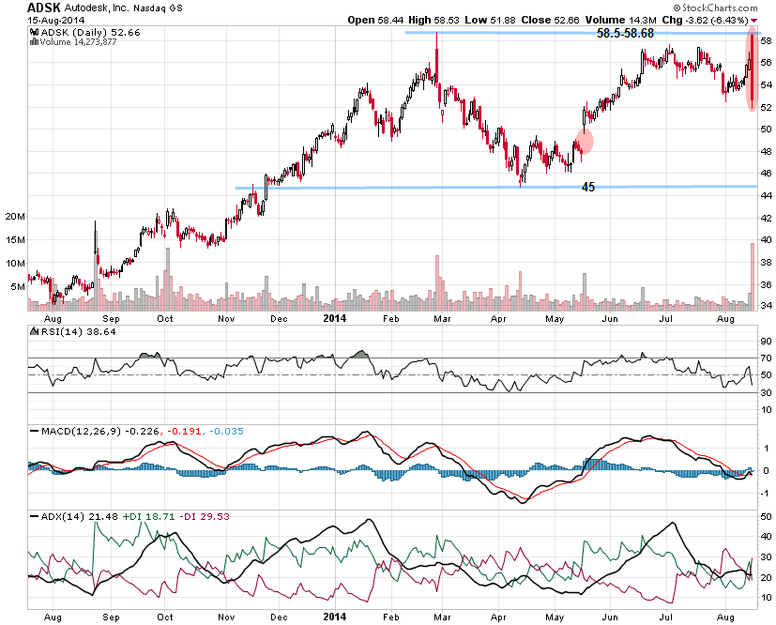Click the '20M' volume axis label
Viewport: 776px width, 625px height.
click(x=15, y=217)
